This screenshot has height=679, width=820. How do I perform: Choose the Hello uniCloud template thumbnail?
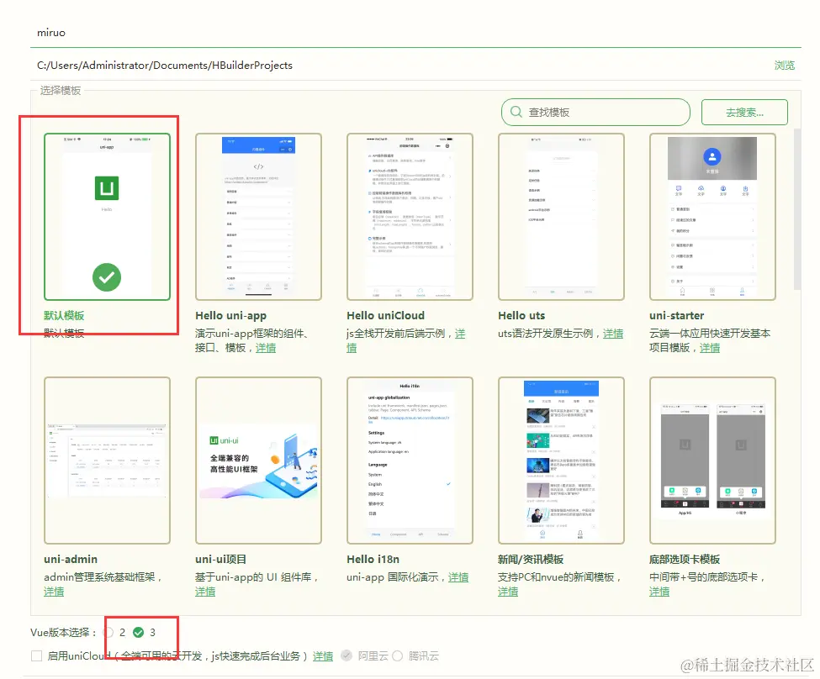tap(410, 217)
